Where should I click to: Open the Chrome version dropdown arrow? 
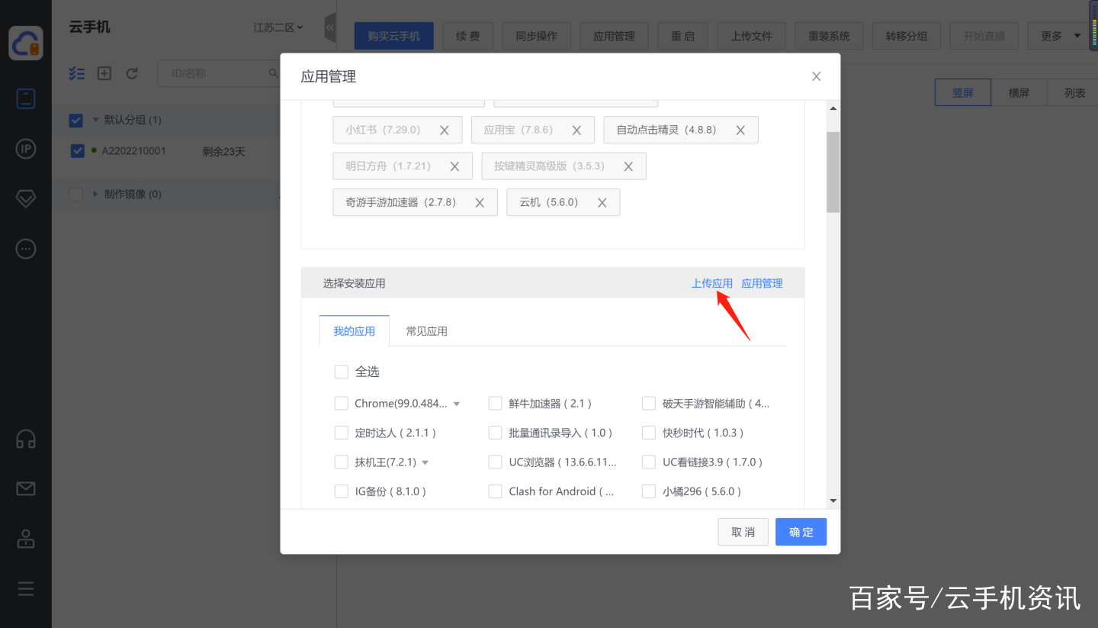[x=457, y=404]
